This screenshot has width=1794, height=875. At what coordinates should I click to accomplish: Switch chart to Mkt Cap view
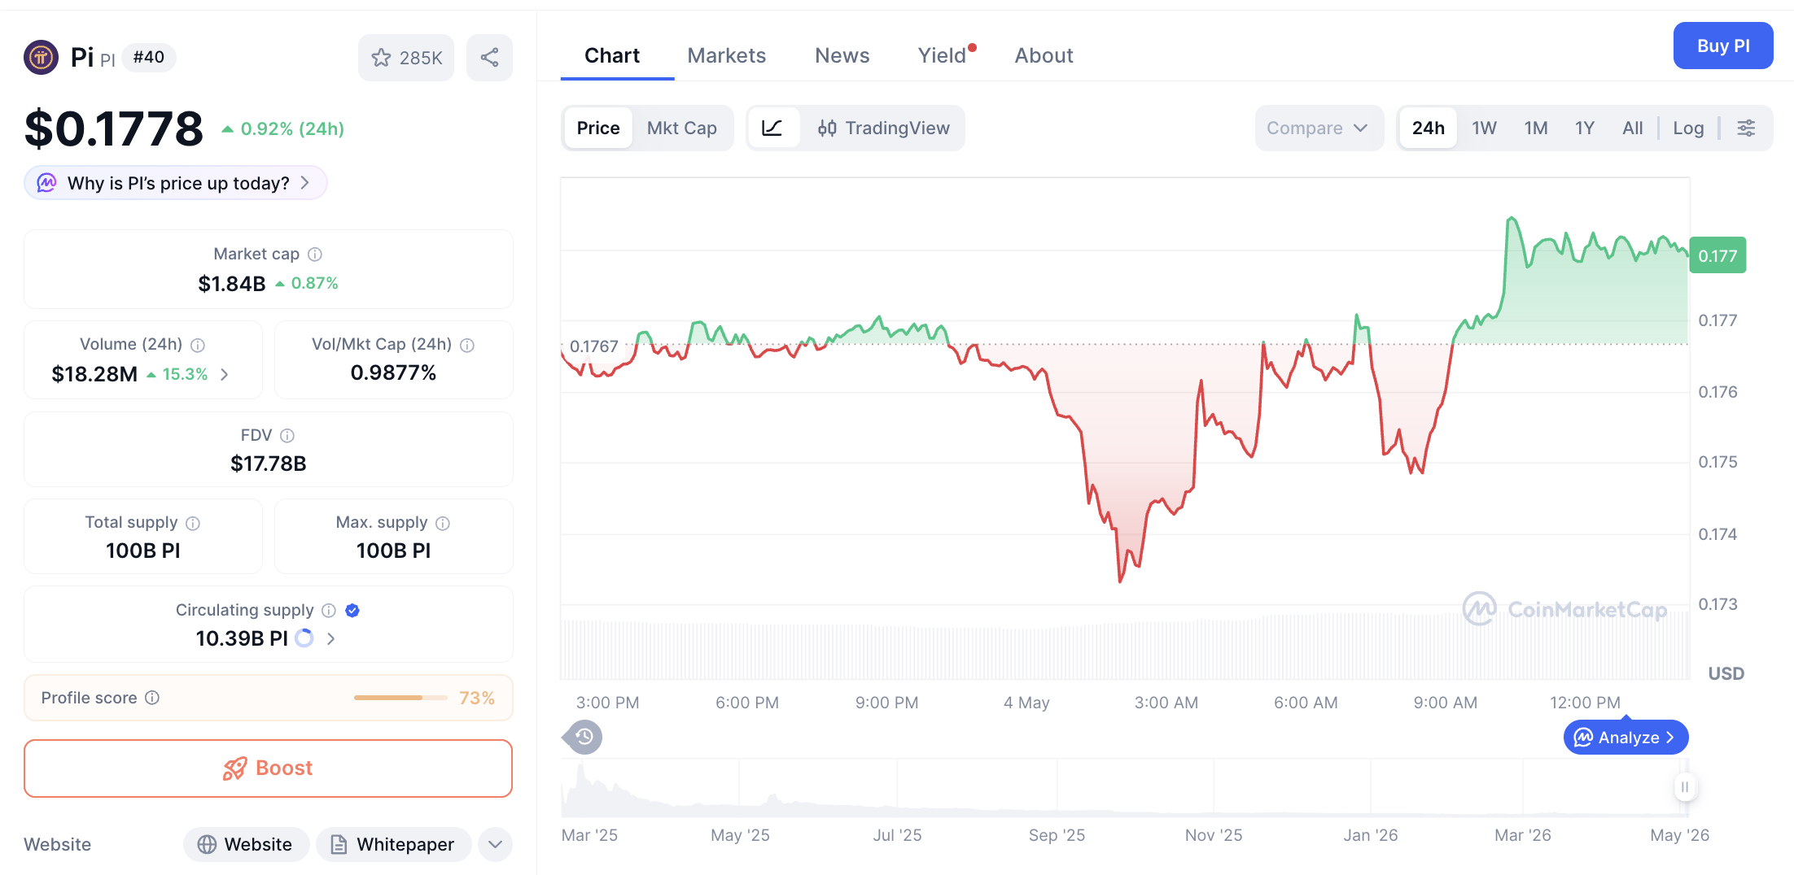(681, 128)
